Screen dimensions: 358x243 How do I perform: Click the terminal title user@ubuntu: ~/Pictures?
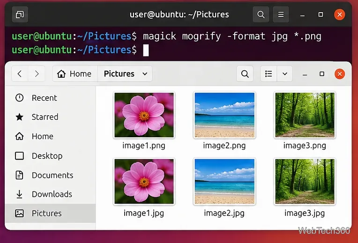click(x=179, y=15)
